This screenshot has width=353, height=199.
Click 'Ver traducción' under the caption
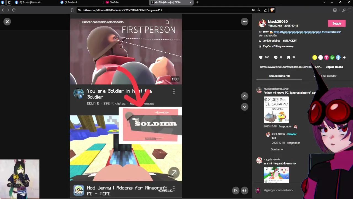(268, 36)
